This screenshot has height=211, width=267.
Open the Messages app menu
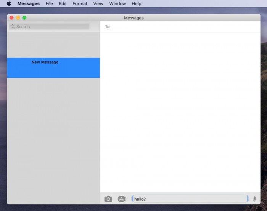point(29,3)
